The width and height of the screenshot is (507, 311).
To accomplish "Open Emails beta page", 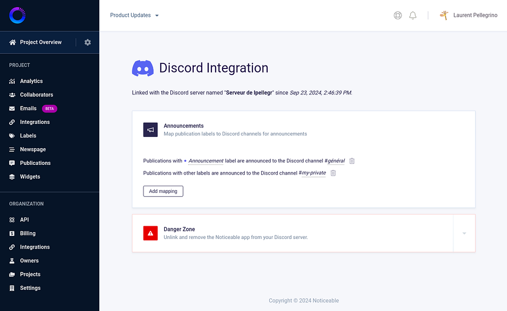I will (28, 109).
